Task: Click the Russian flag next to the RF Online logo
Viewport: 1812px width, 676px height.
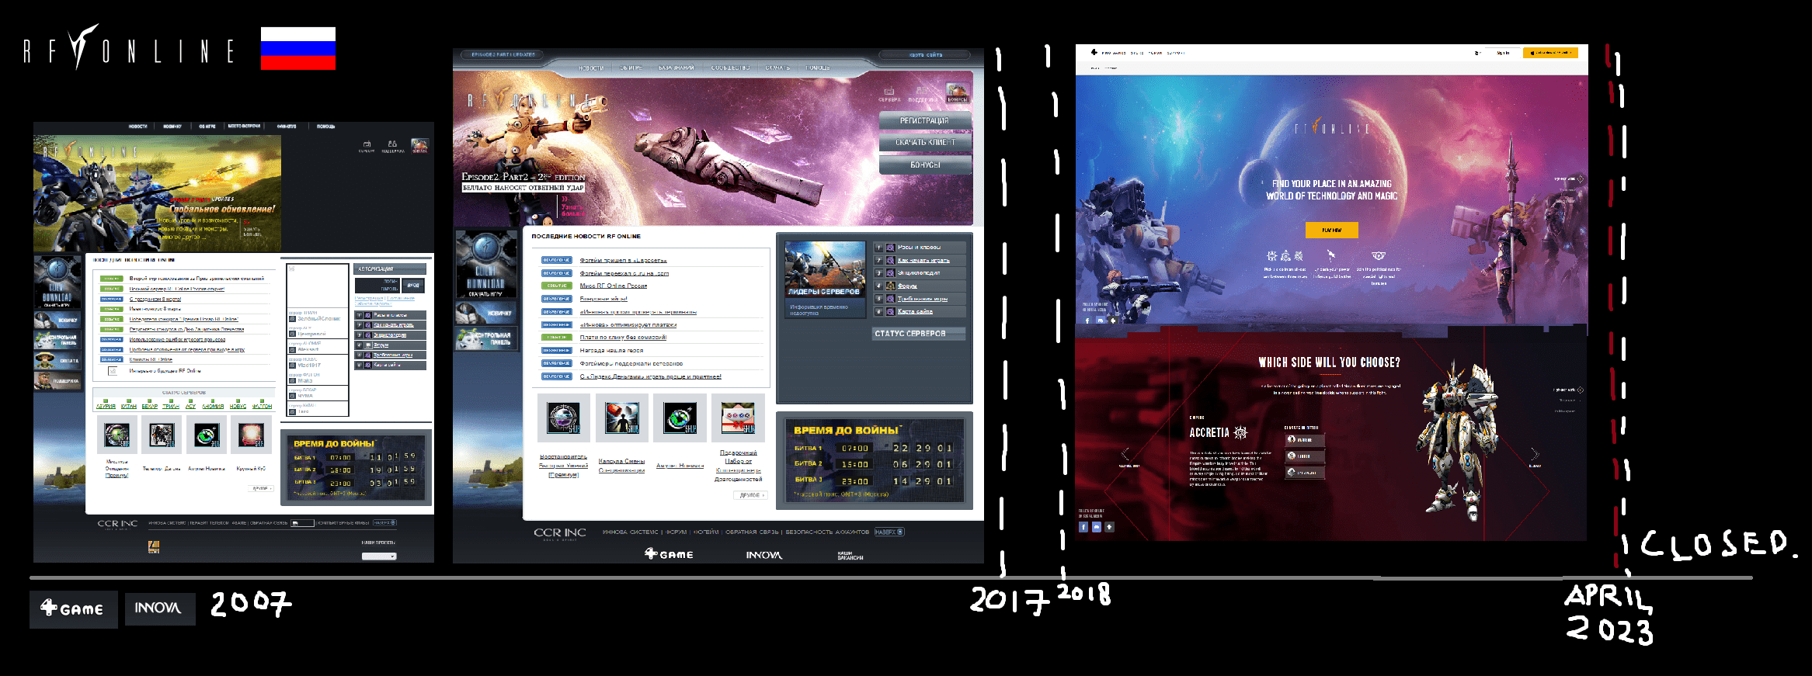Action: click(297, 48)
